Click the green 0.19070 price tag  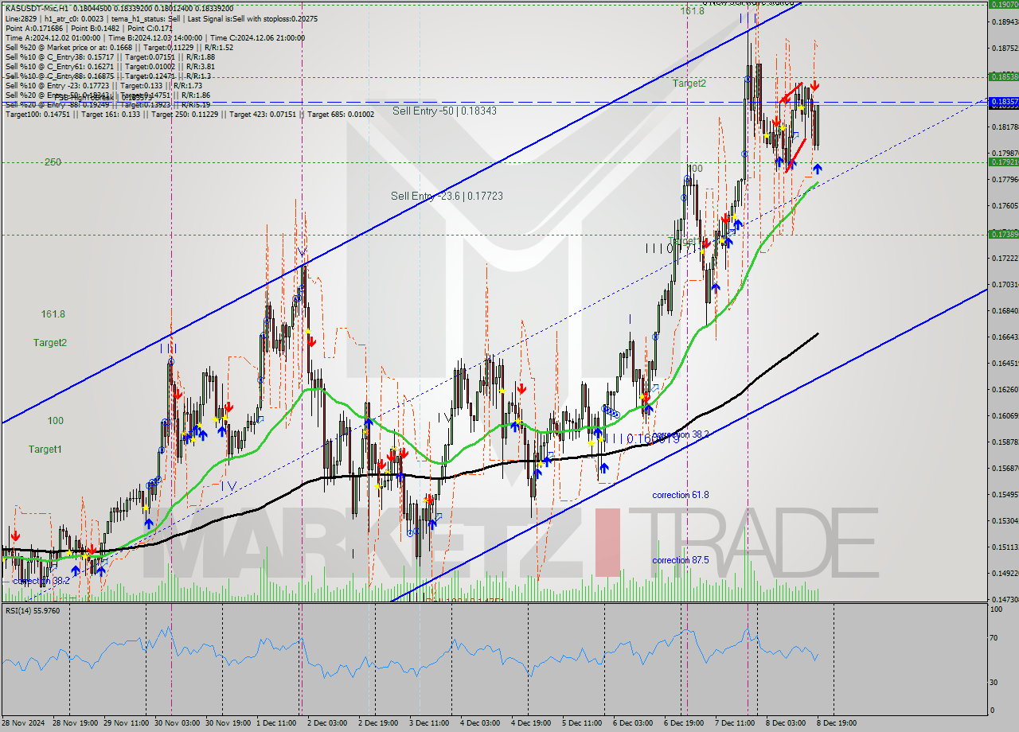point(1003,4)
